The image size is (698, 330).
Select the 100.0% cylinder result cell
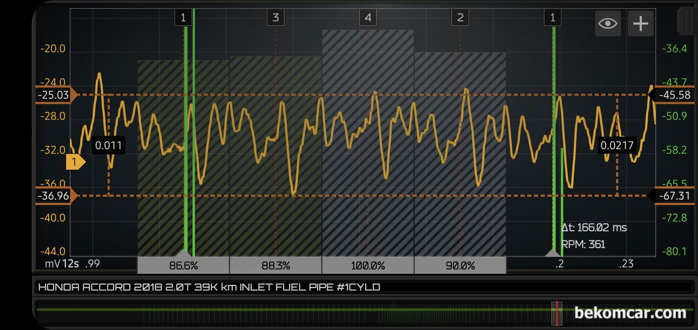368,266
